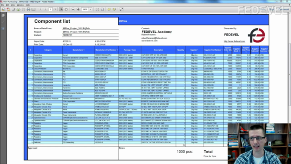This screenshot has height=164, width=291.
Task: Open the Sign pane
Action: tap(272, 9)
